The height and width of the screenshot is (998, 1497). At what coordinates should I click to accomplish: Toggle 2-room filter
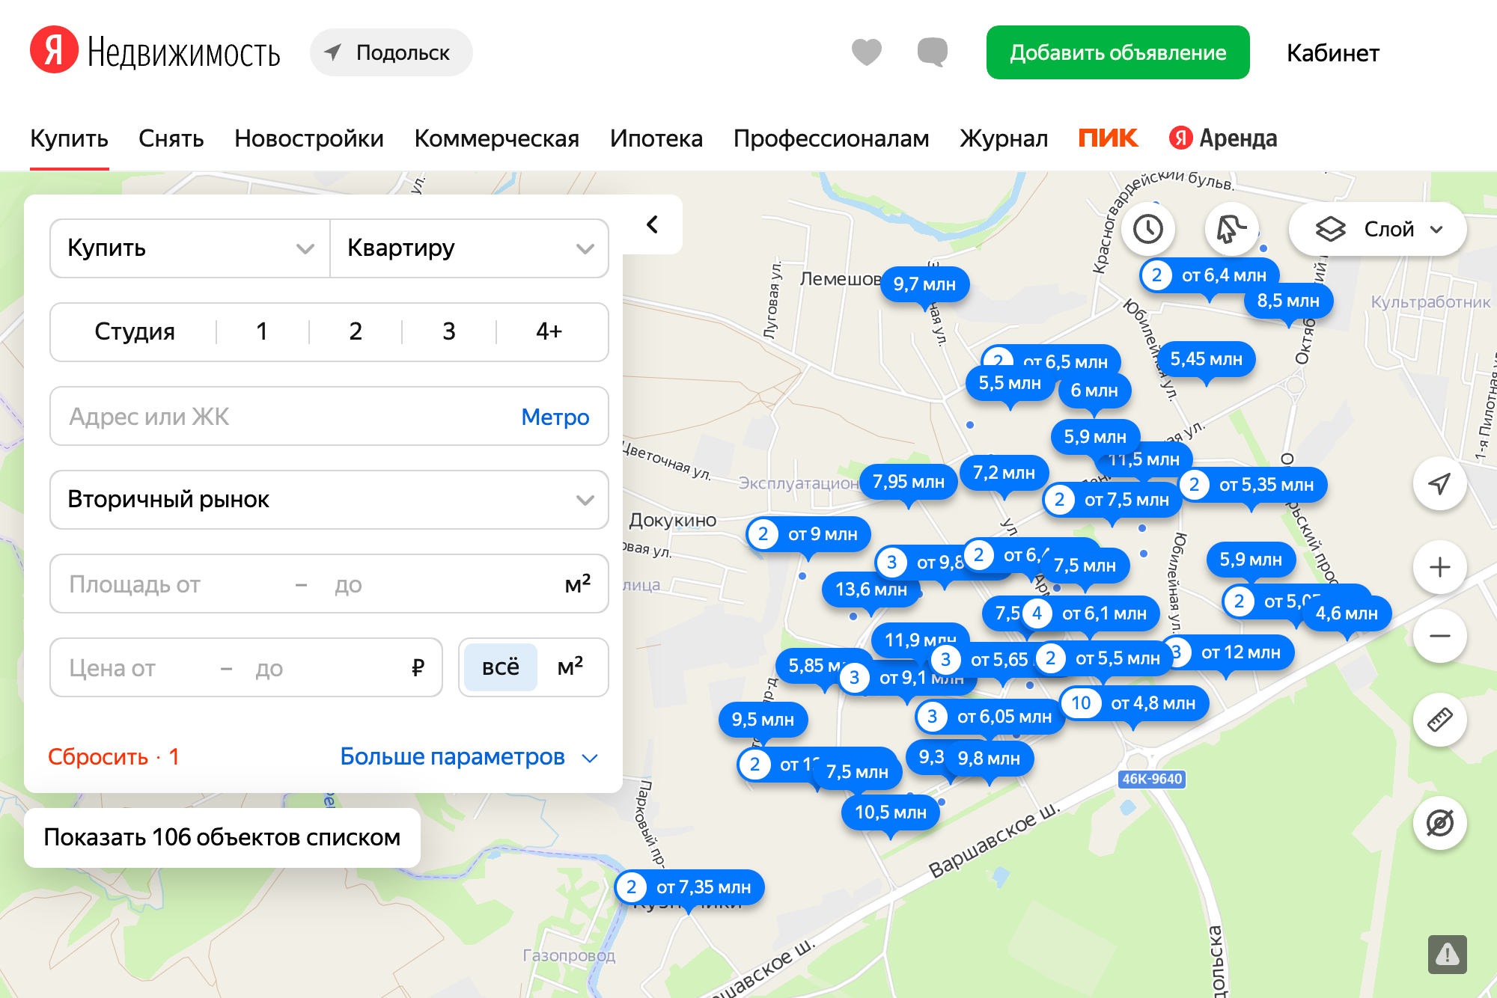pos(356,331)
